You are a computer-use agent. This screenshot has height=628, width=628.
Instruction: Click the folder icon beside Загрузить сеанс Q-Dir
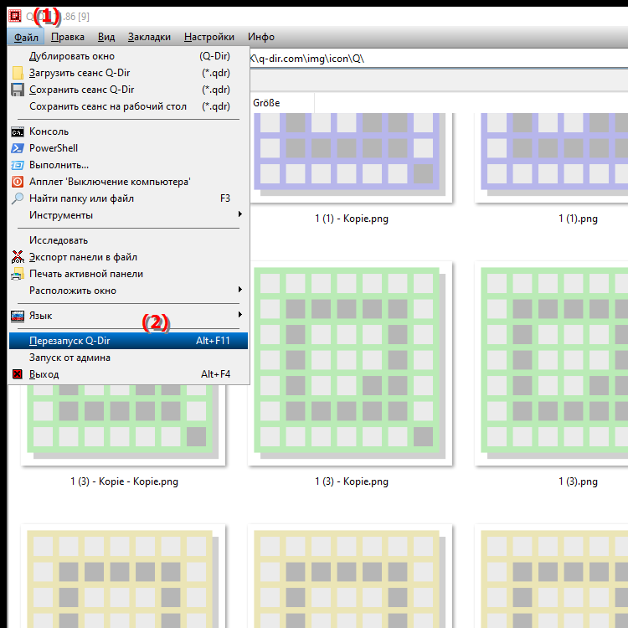point(18,73)
